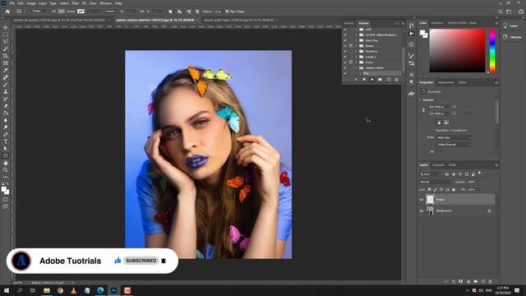The width and height of the screenshot is (526, 296).
Task: Expand the Rainy Day action set
Action: [356, 40]
